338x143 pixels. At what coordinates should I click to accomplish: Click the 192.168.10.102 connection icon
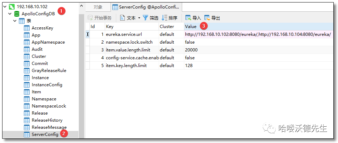tap(12, 7)
